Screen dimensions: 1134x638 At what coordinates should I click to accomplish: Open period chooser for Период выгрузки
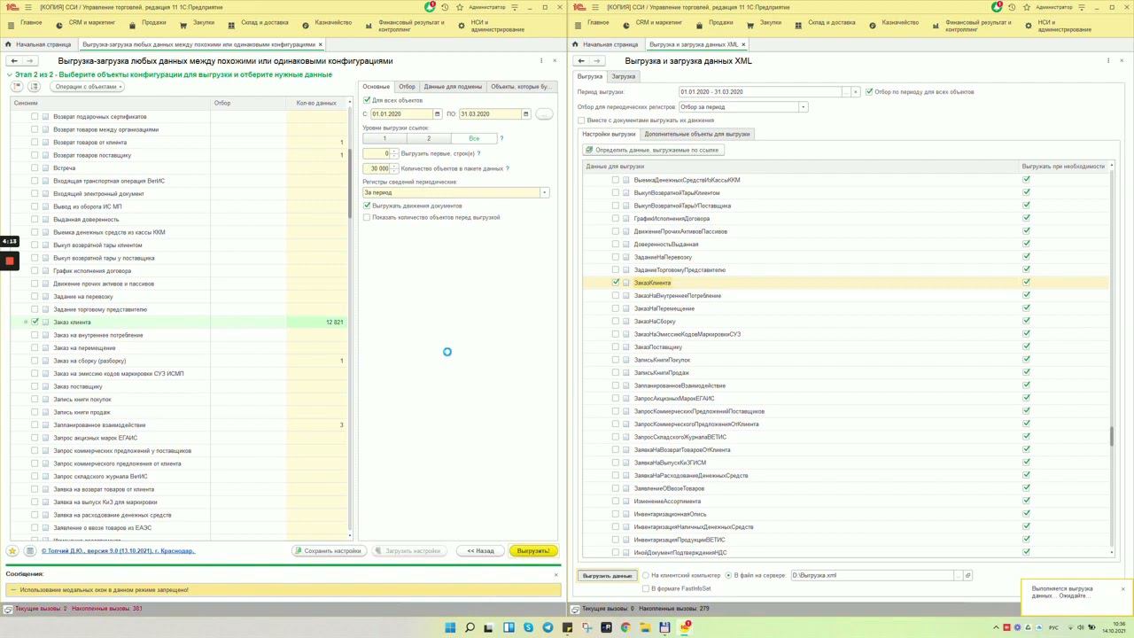tap(845, 92)
